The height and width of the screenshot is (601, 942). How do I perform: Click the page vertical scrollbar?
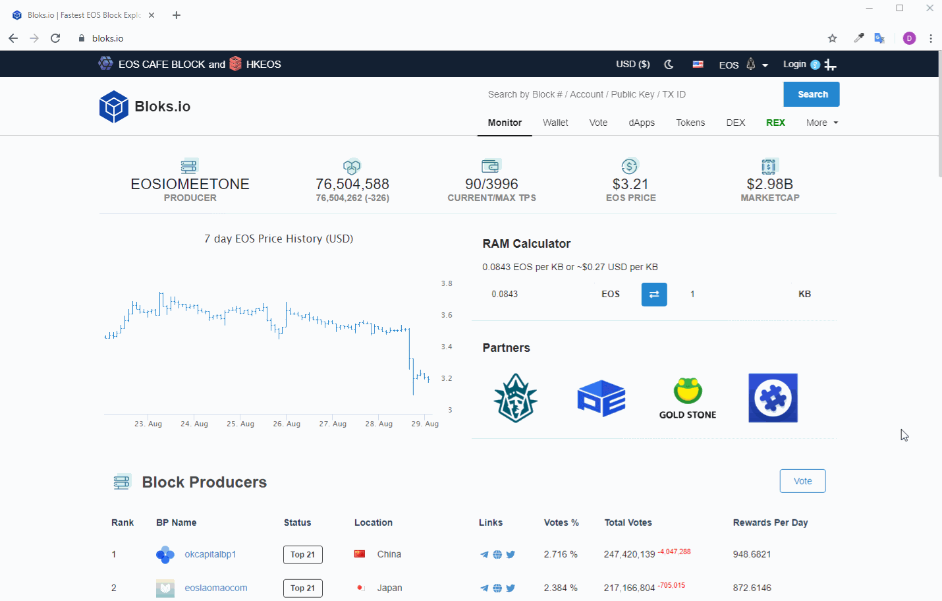[x=940, y=114]
